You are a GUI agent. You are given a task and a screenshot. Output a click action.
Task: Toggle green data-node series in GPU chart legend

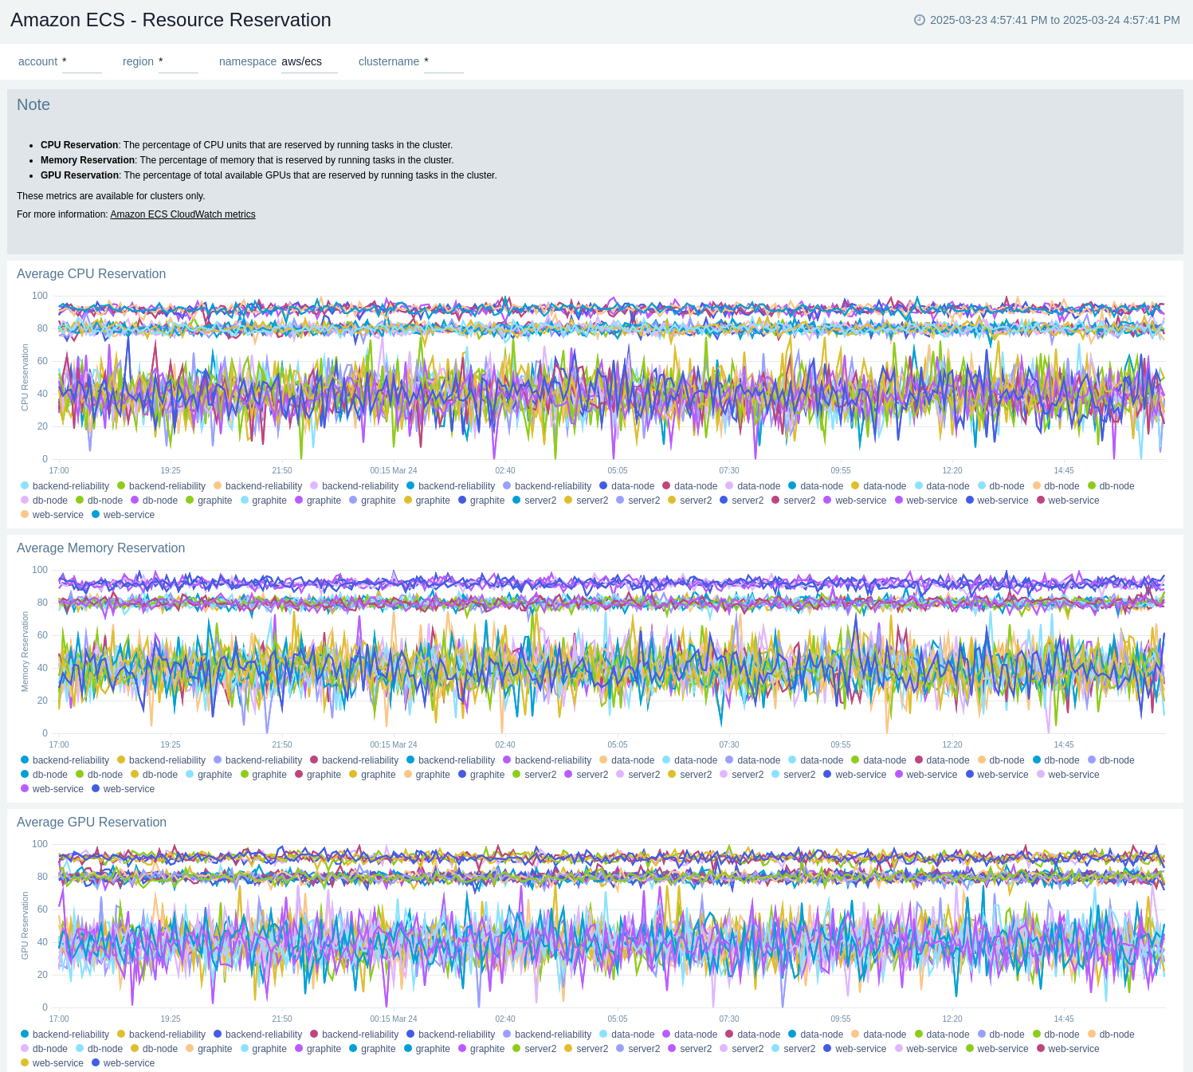click(x=941, y=1035)
